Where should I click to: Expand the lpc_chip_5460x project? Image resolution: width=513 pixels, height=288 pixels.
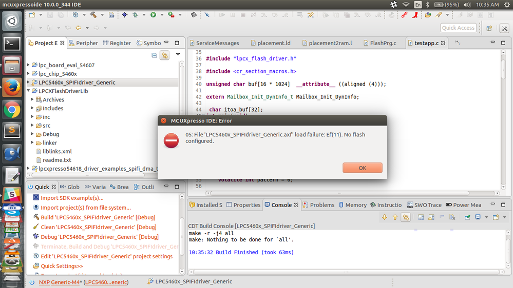tap(28, 73)
